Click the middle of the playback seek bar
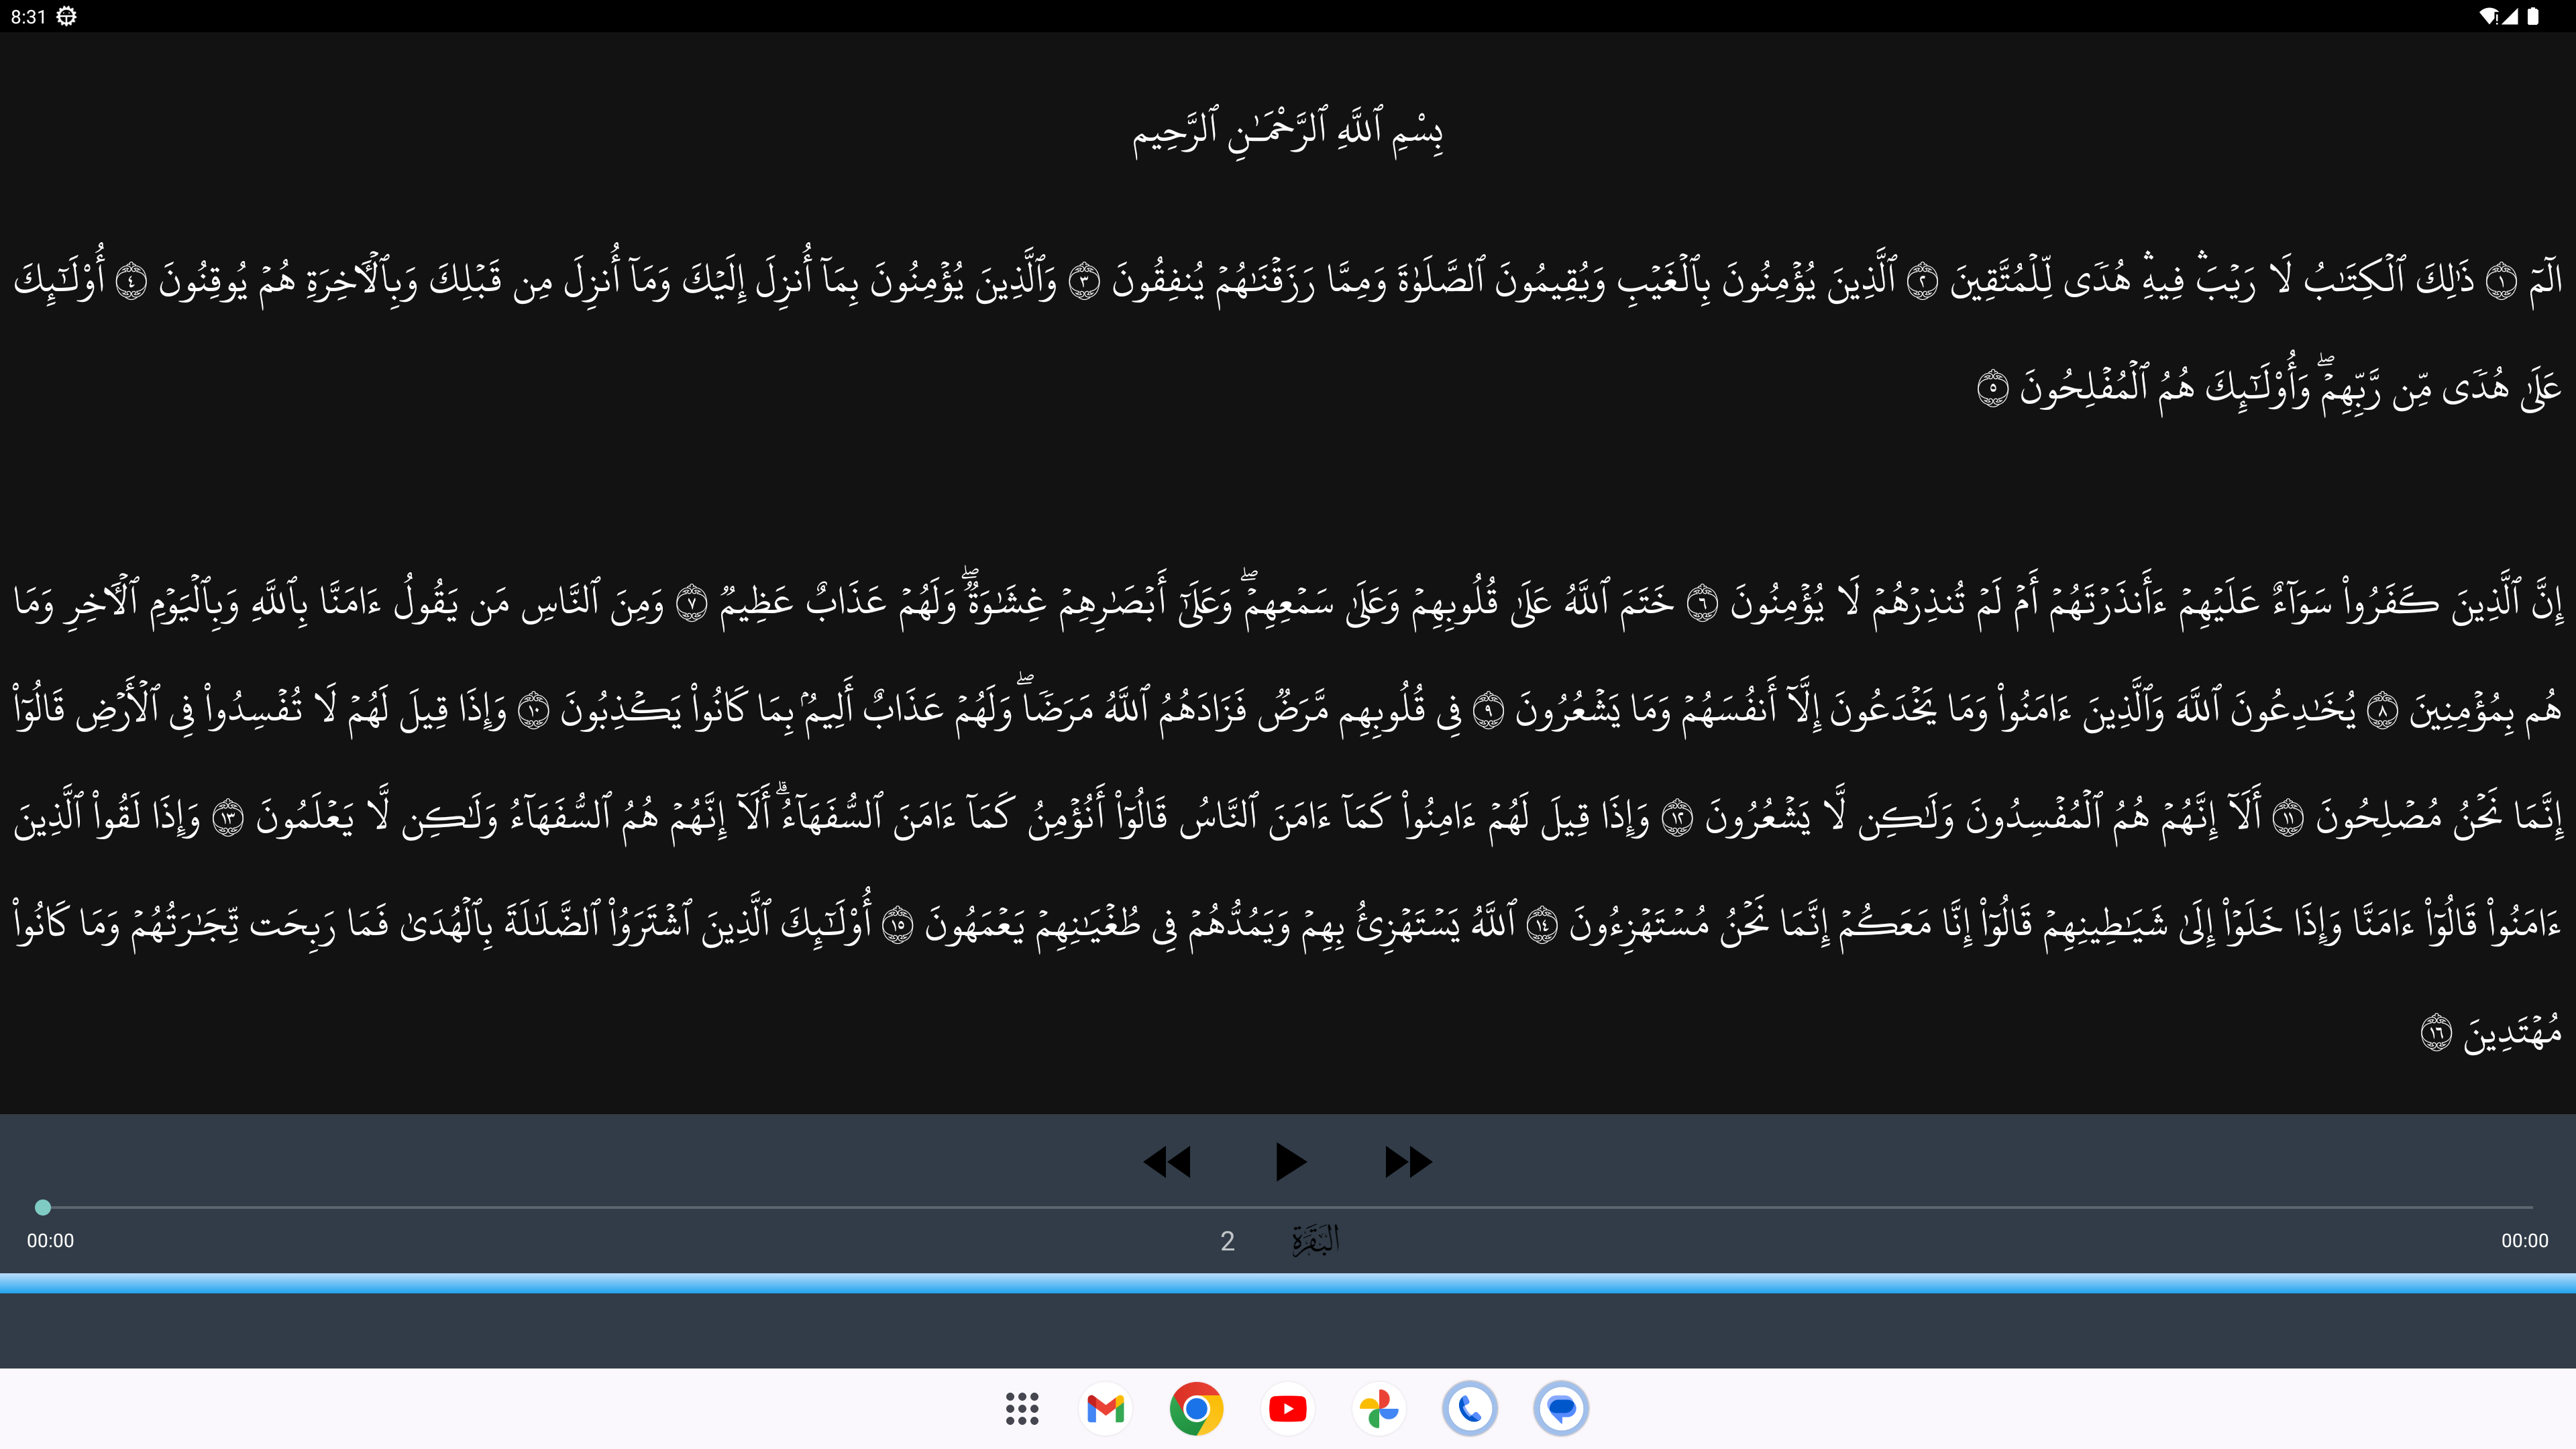 (1288, 1208)
